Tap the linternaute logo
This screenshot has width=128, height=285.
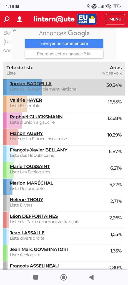point(54,19)
